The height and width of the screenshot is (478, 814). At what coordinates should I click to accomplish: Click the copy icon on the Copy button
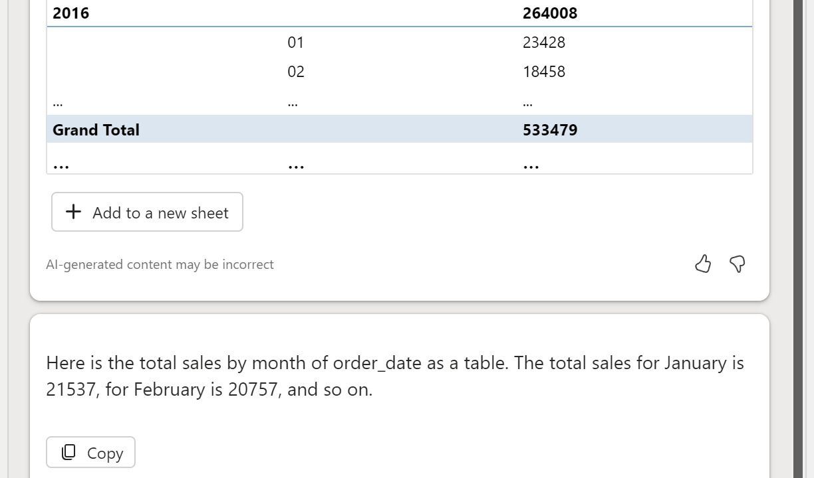pos(68,452)
